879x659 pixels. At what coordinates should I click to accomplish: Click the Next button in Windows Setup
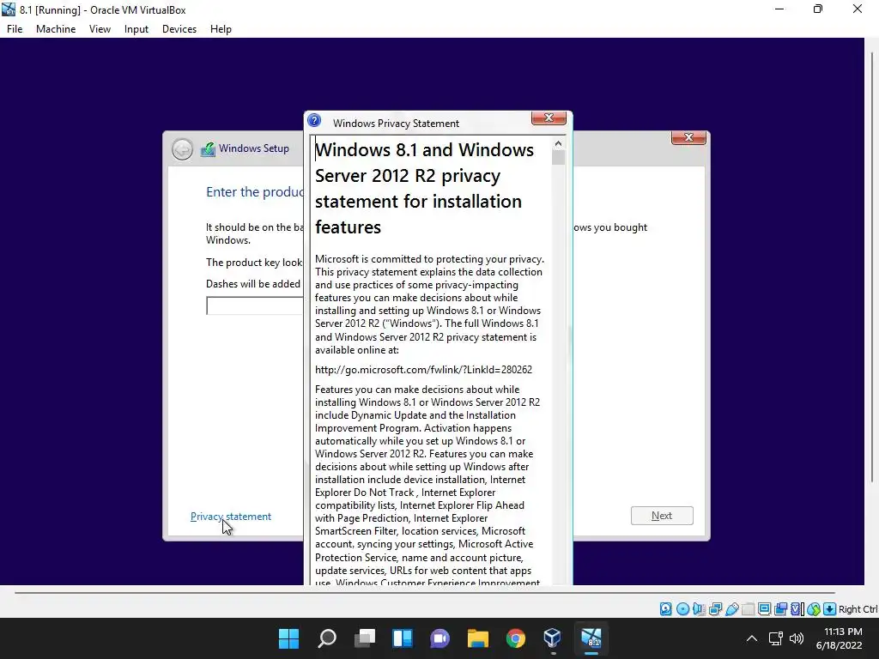pos(662,516)
